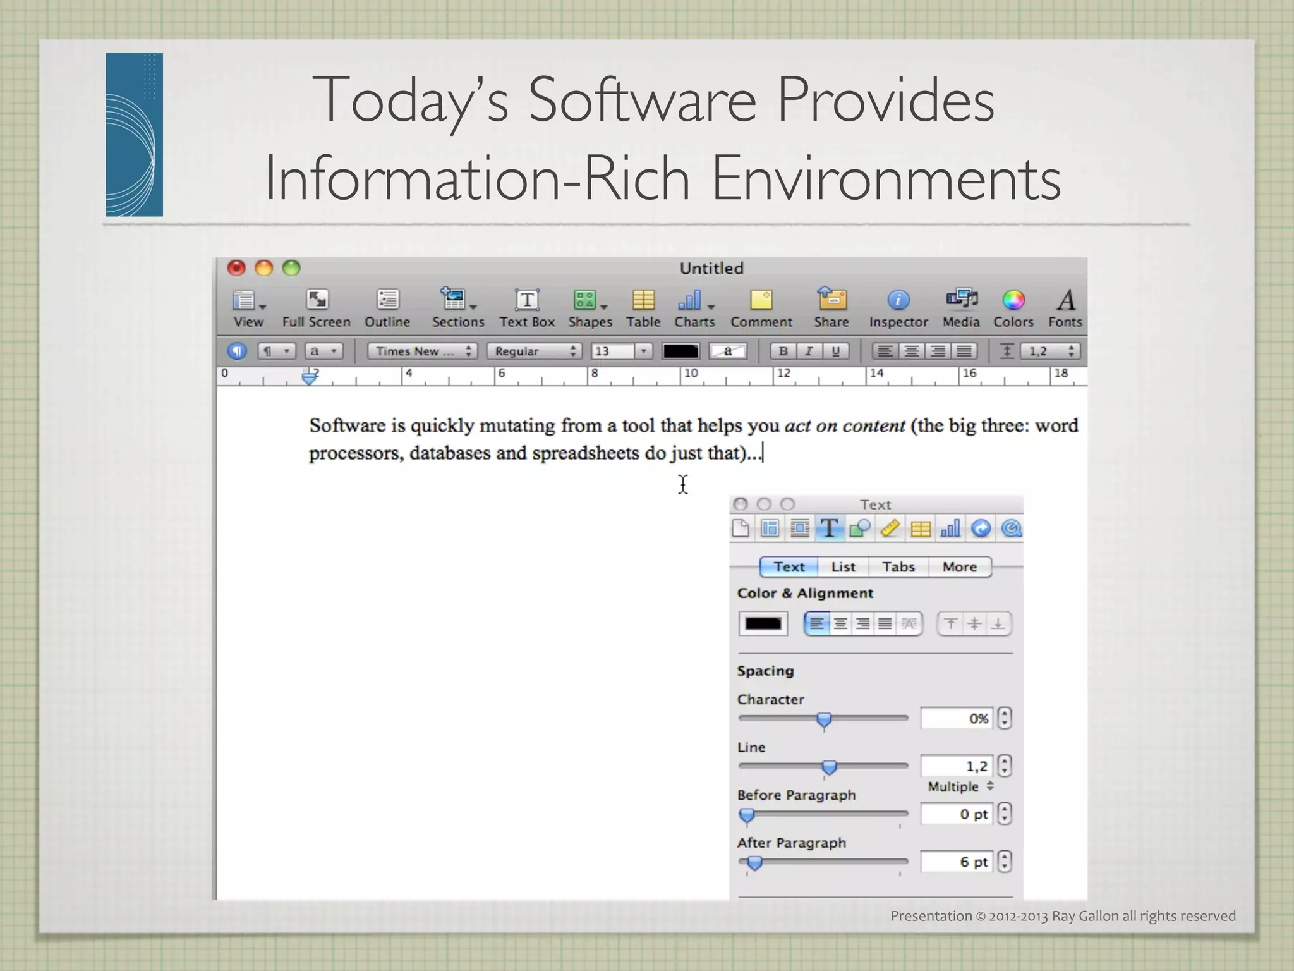Image resolution: width=1294 pixels, height=971 pixels.
Task: Justify text in Inspector panel
Action: pos(885,624)
